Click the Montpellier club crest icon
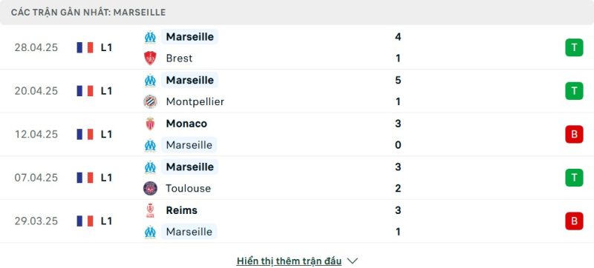Viewport: 594px width, 268px height. 151,101
